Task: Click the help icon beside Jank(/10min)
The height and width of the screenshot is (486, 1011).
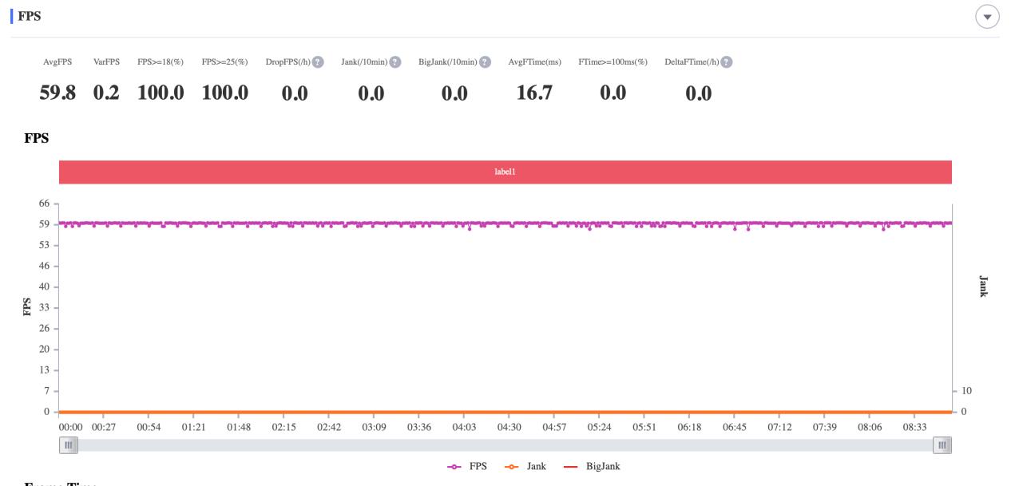Action: (395, 62)
